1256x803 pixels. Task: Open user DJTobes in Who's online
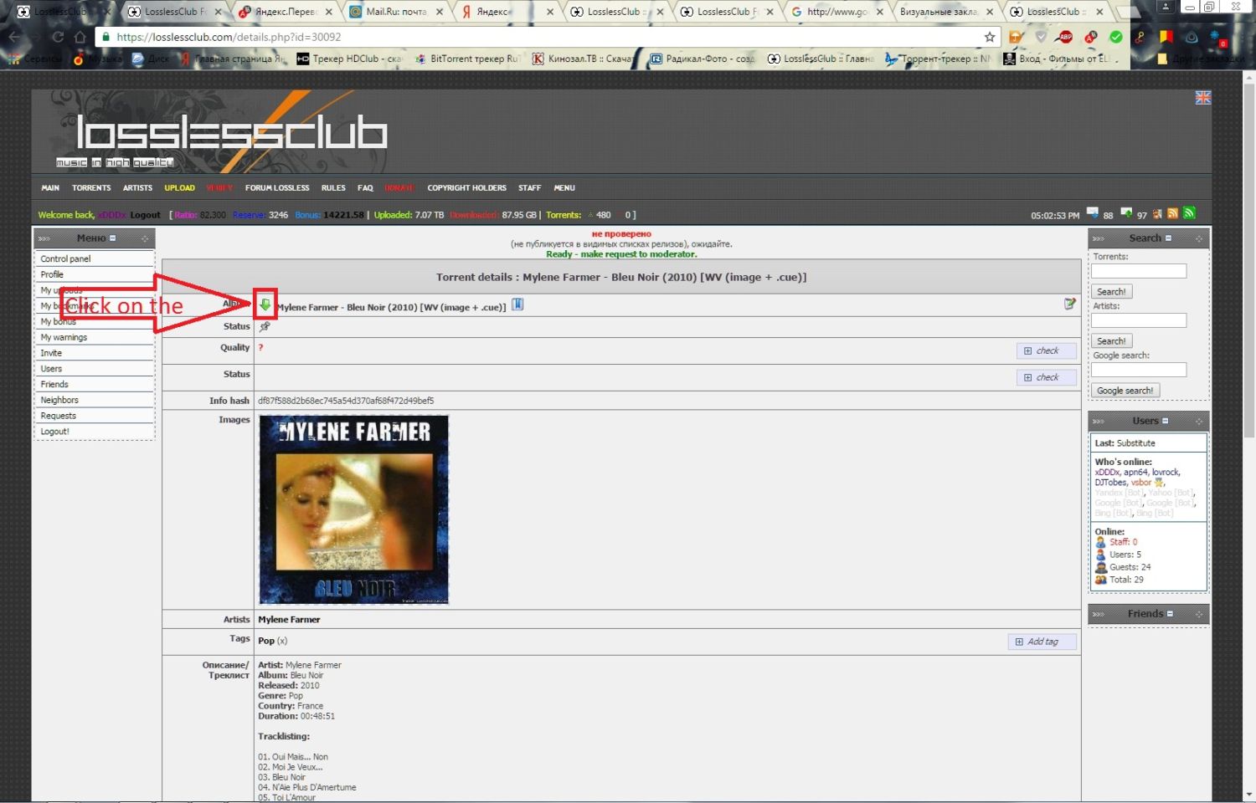(x=1110, y=483)
